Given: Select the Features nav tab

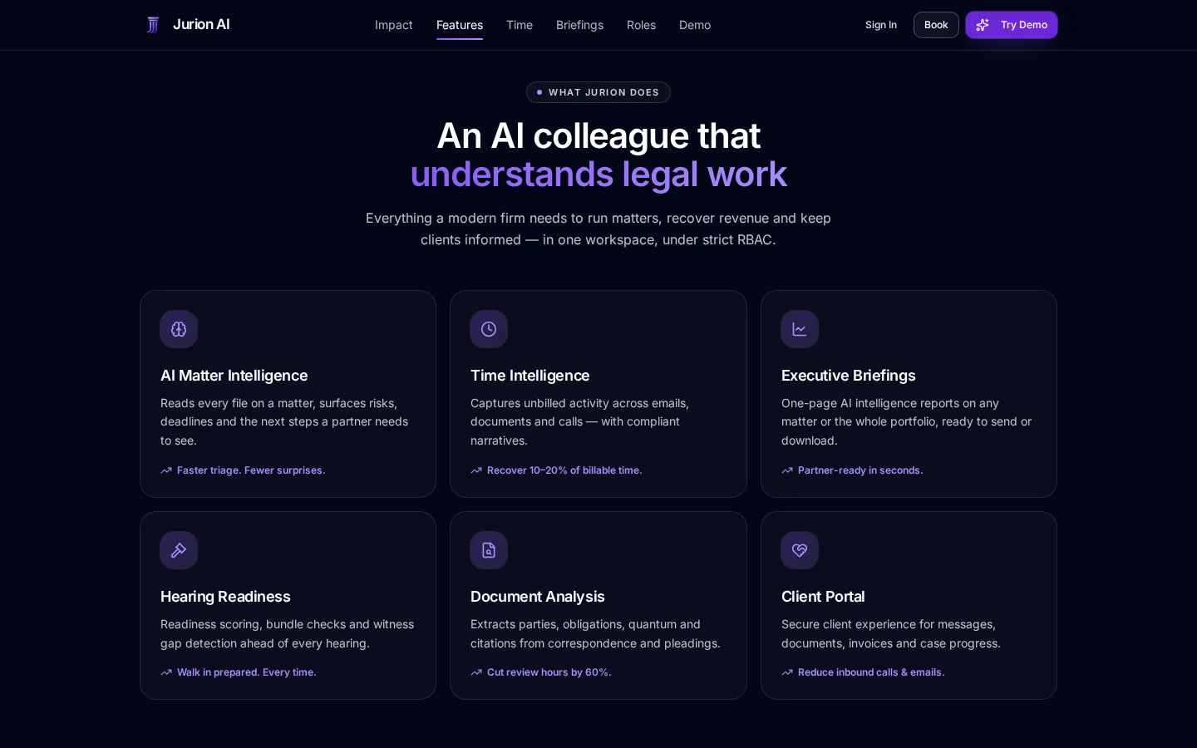Looking at the screenshot, I should 460,25.
